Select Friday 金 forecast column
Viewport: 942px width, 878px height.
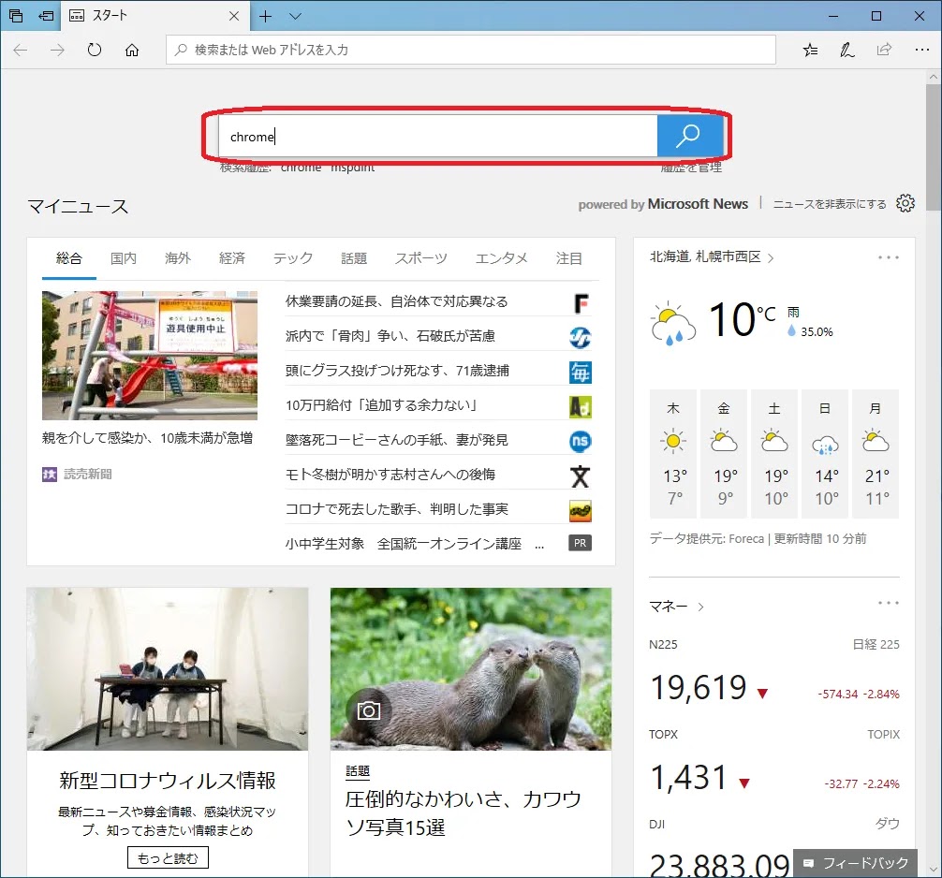(x=724, y=453)
